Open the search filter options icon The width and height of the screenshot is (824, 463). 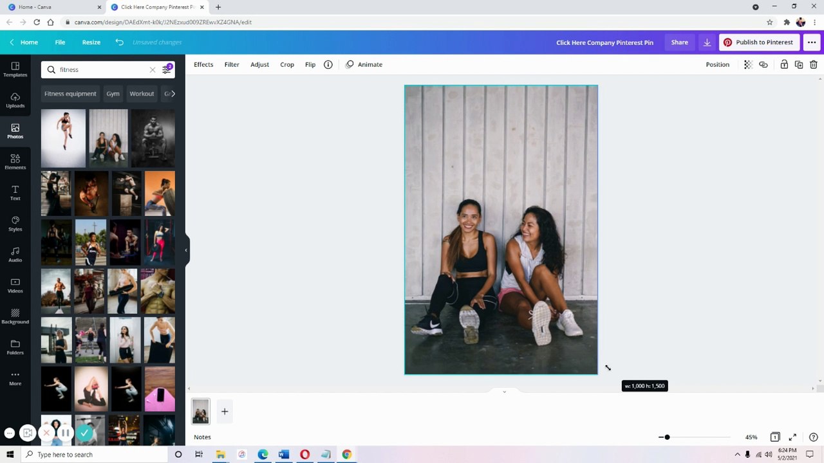point(166,69)
